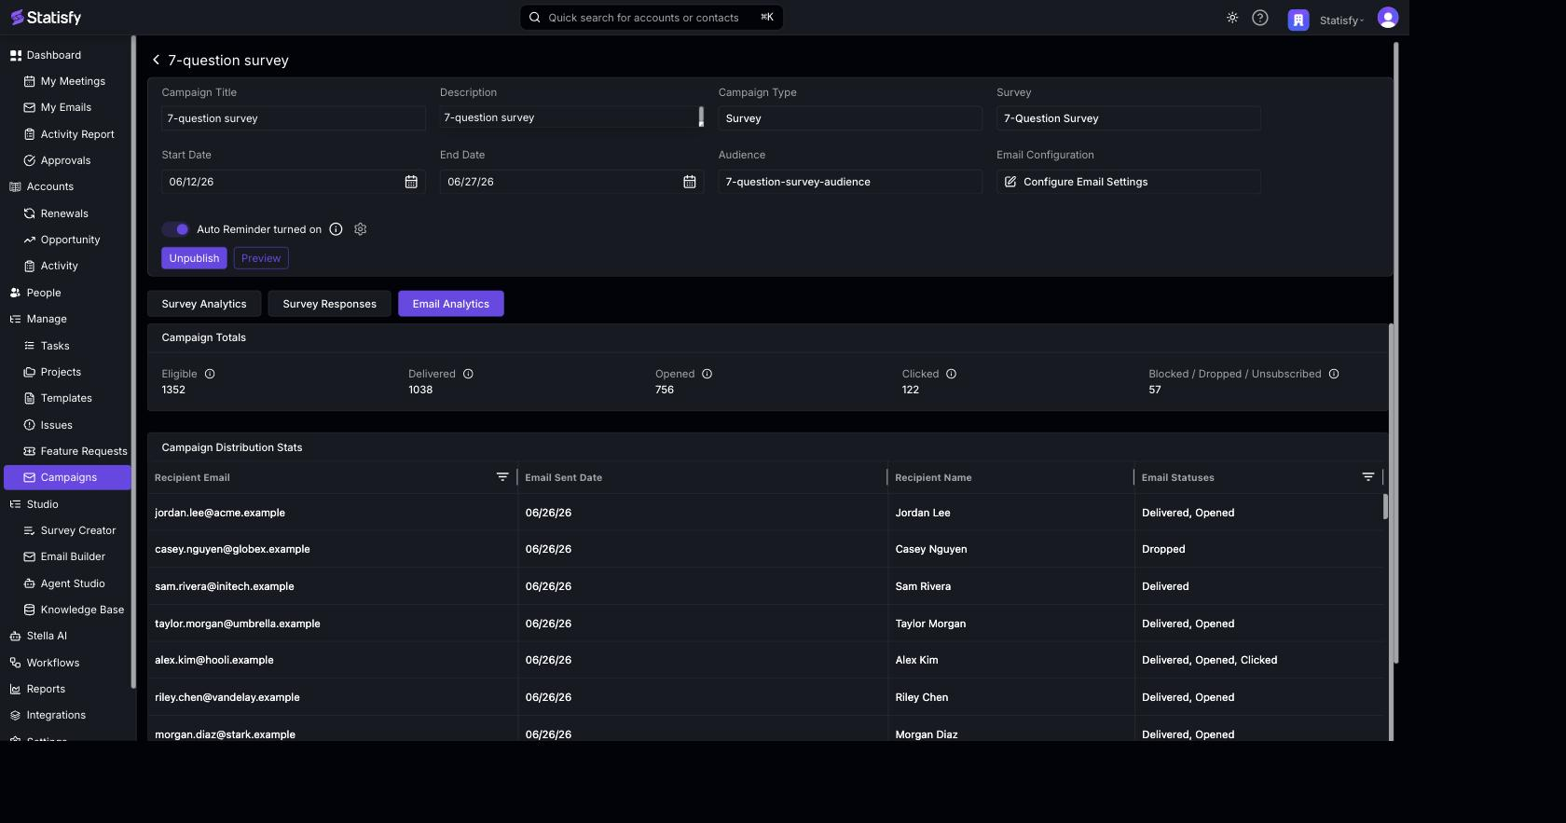
Task: Select the Email Analytics tab
Action: (x=451, y=304)
